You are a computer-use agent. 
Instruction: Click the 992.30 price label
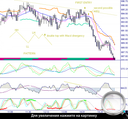point(124,26)
